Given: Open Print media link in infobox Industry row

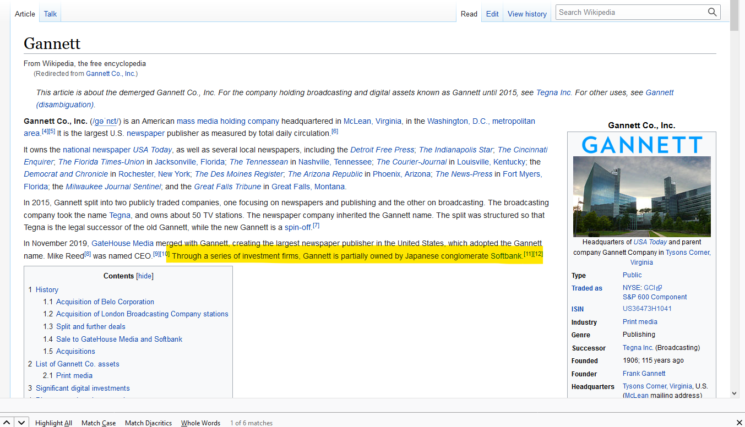Looking at the screenshot, I should pyautogui.click(x=640, y=322).
